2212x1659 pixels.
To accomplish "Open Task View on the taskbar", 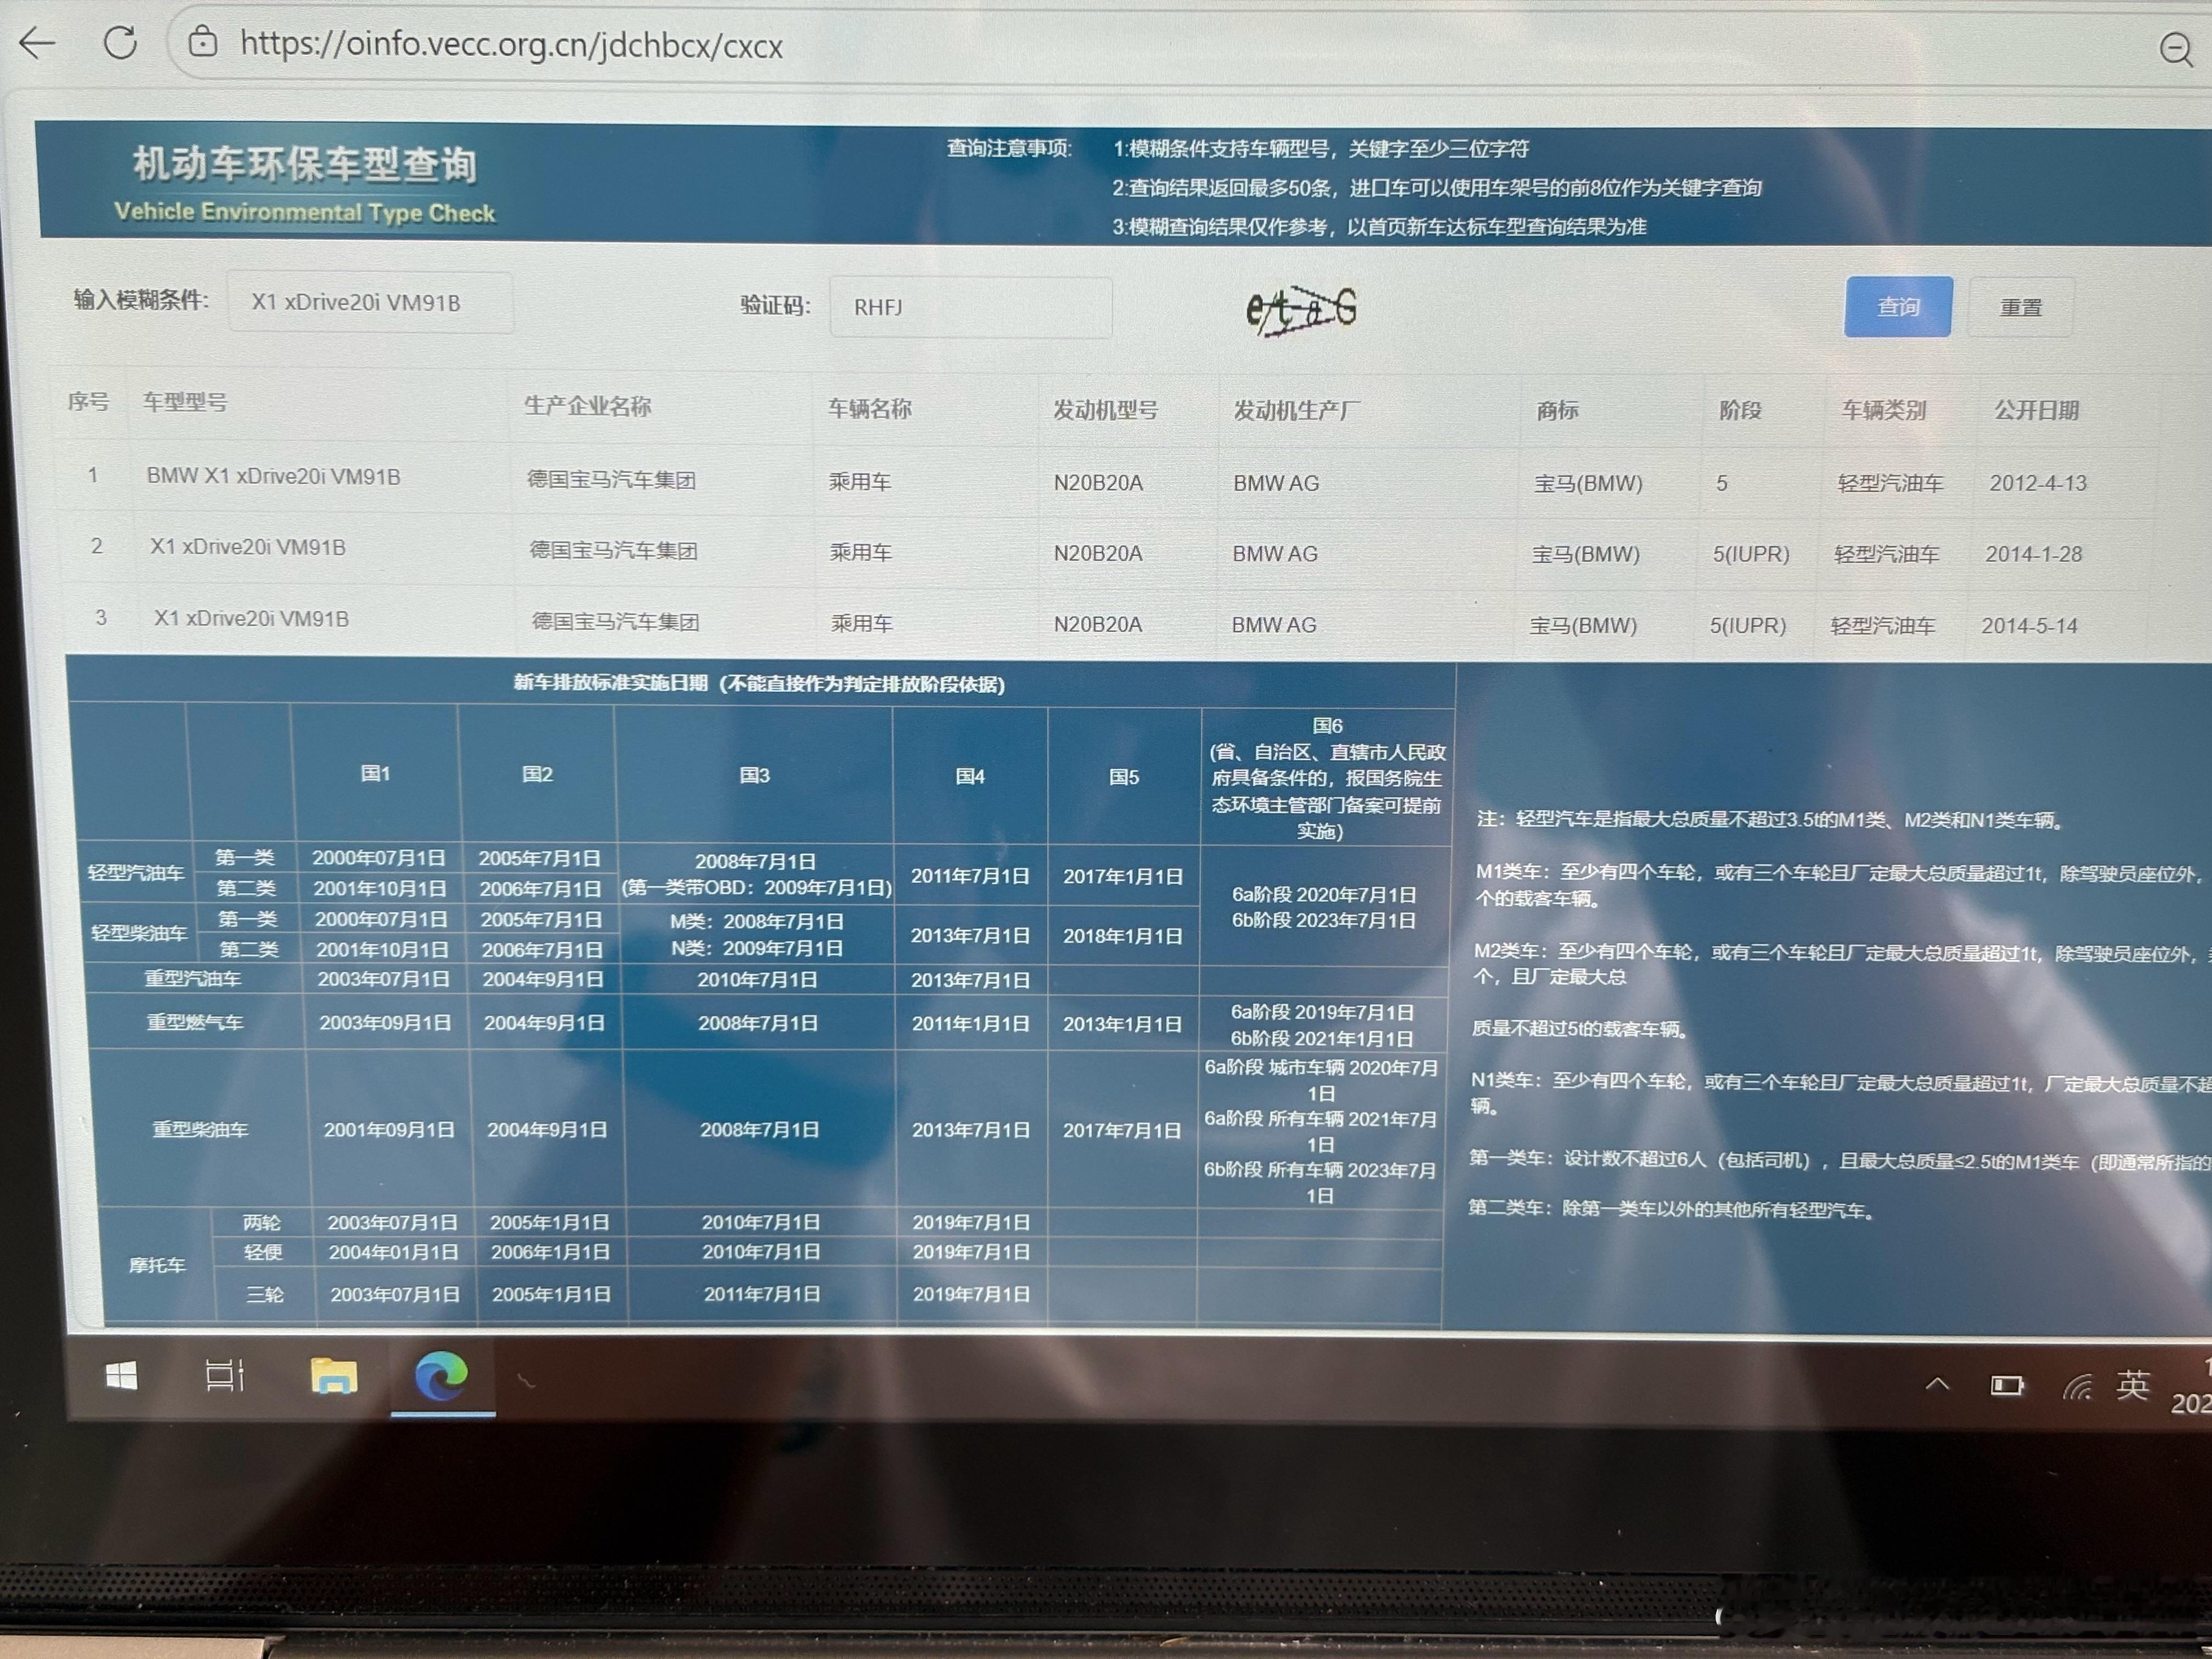I will tap(224, 1376).
